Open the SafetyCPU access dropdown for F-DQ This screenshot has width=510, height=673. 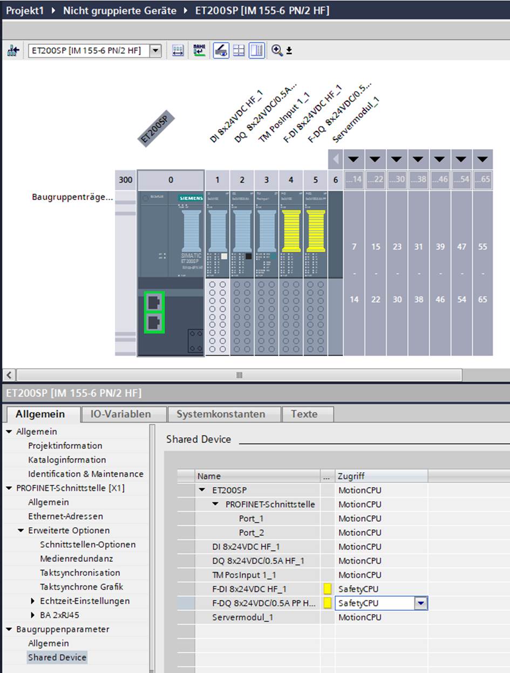(x=421, y=603)
